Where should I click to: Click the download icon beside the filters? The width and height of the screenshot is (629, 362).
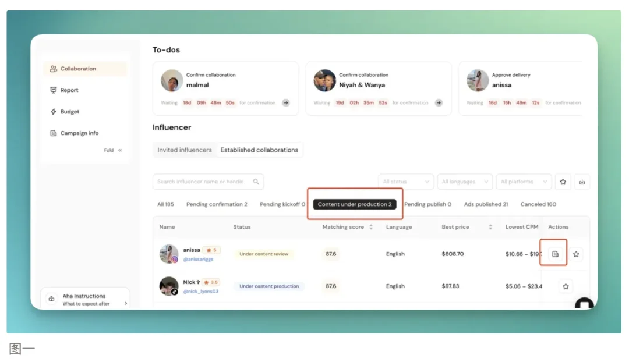coord(582,182)
